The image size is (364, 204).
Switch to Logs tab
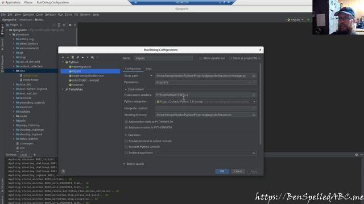click(148, 69)
